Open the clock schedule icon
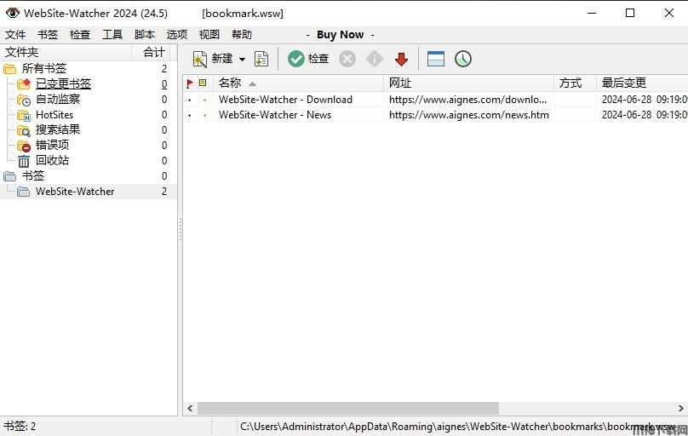This screenshot has height=436, width=688. 463,59
